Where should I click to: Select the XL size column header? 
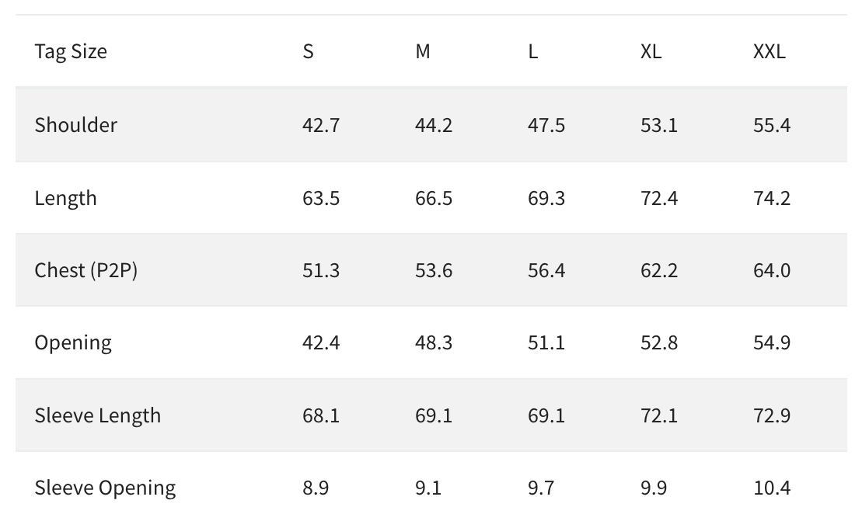[x=651, y=51]
